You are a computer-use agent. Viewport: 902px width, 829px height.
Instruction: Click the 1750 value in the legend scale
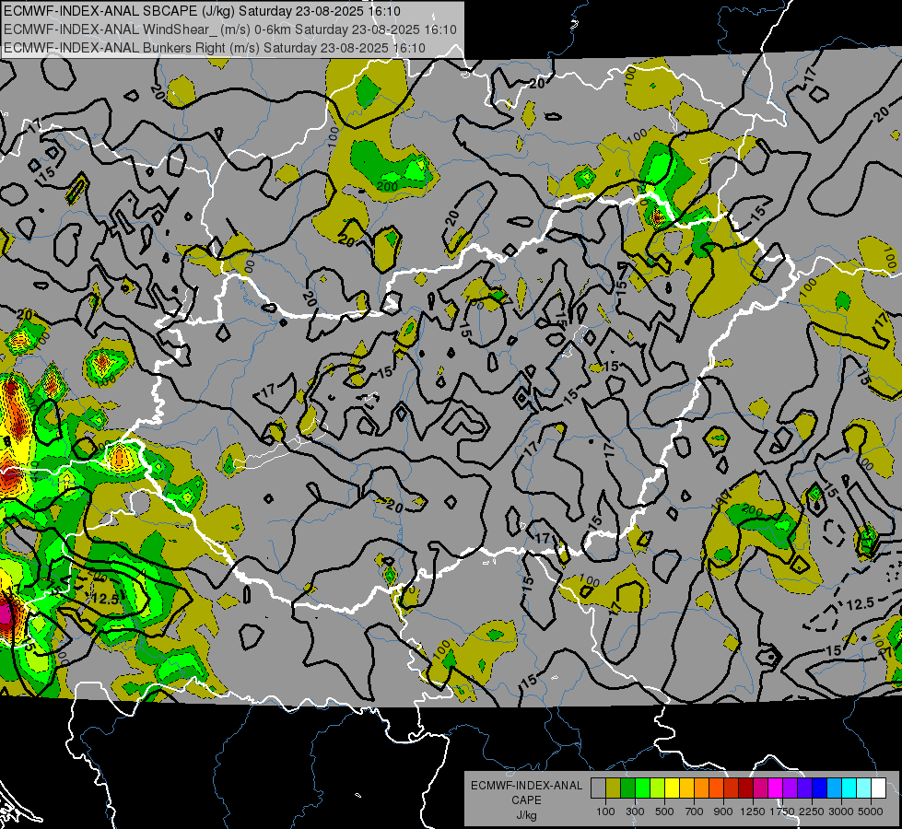pos(782,811)
